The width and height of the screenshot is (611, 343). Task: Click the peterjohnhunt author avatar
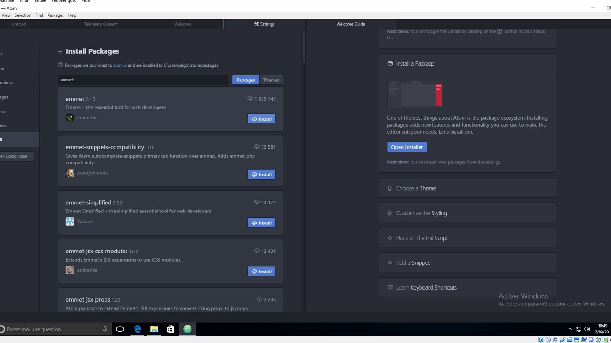tap(70, 173)
